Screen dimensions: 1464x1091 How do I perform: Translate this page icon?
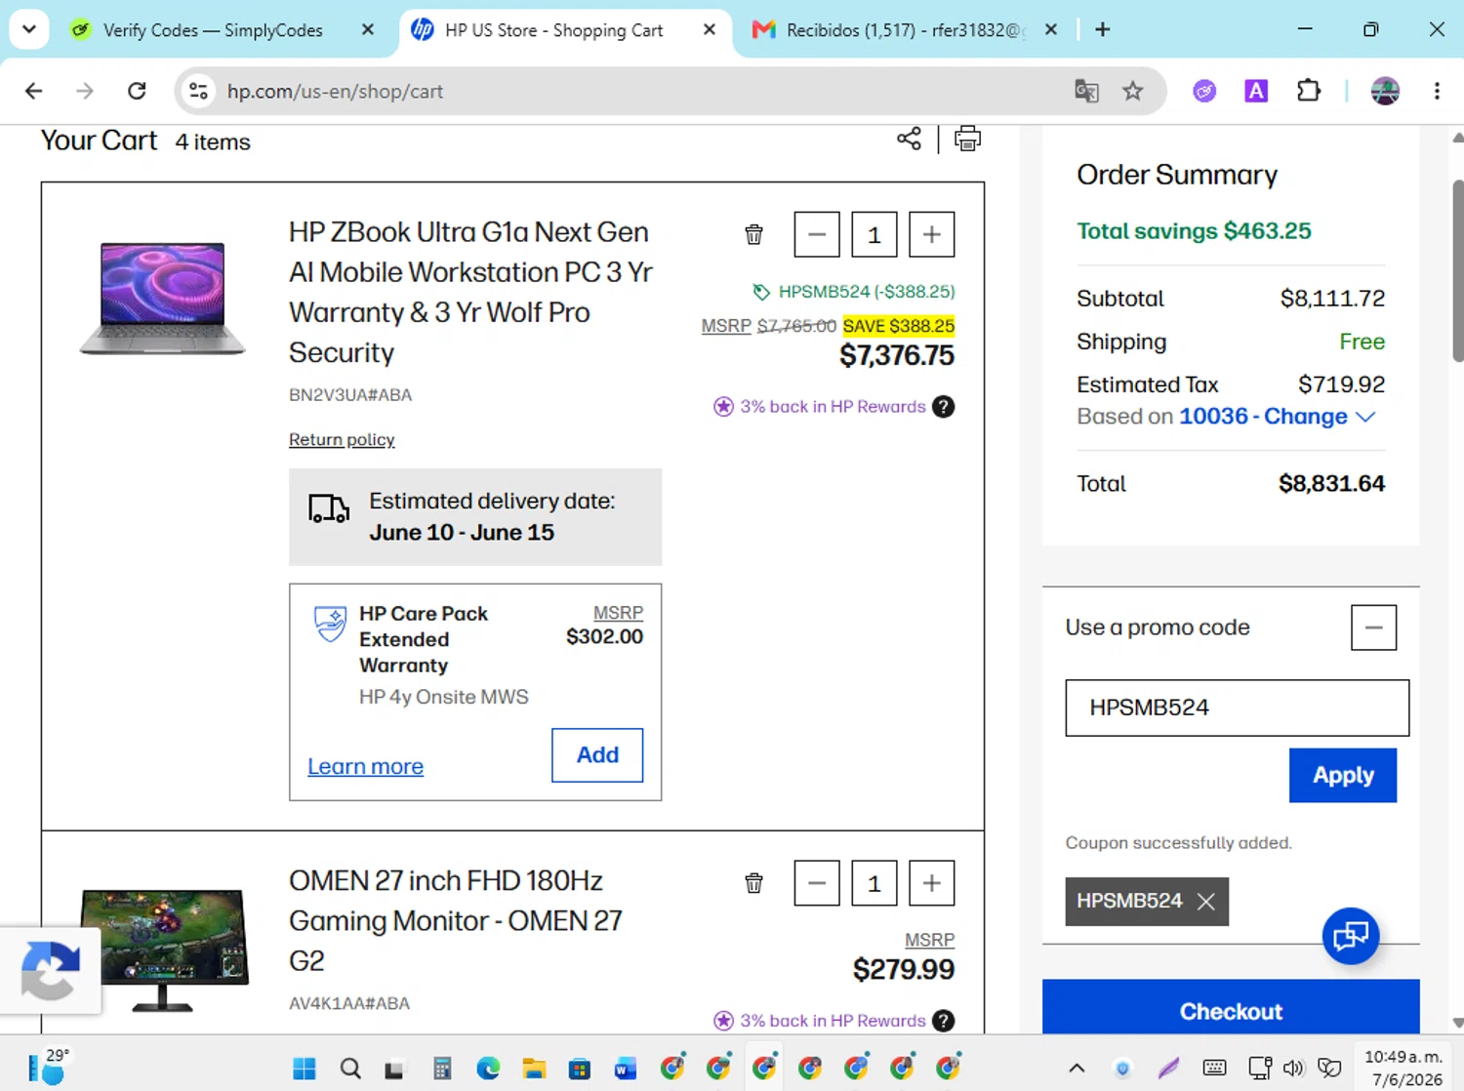[1086, 91]
